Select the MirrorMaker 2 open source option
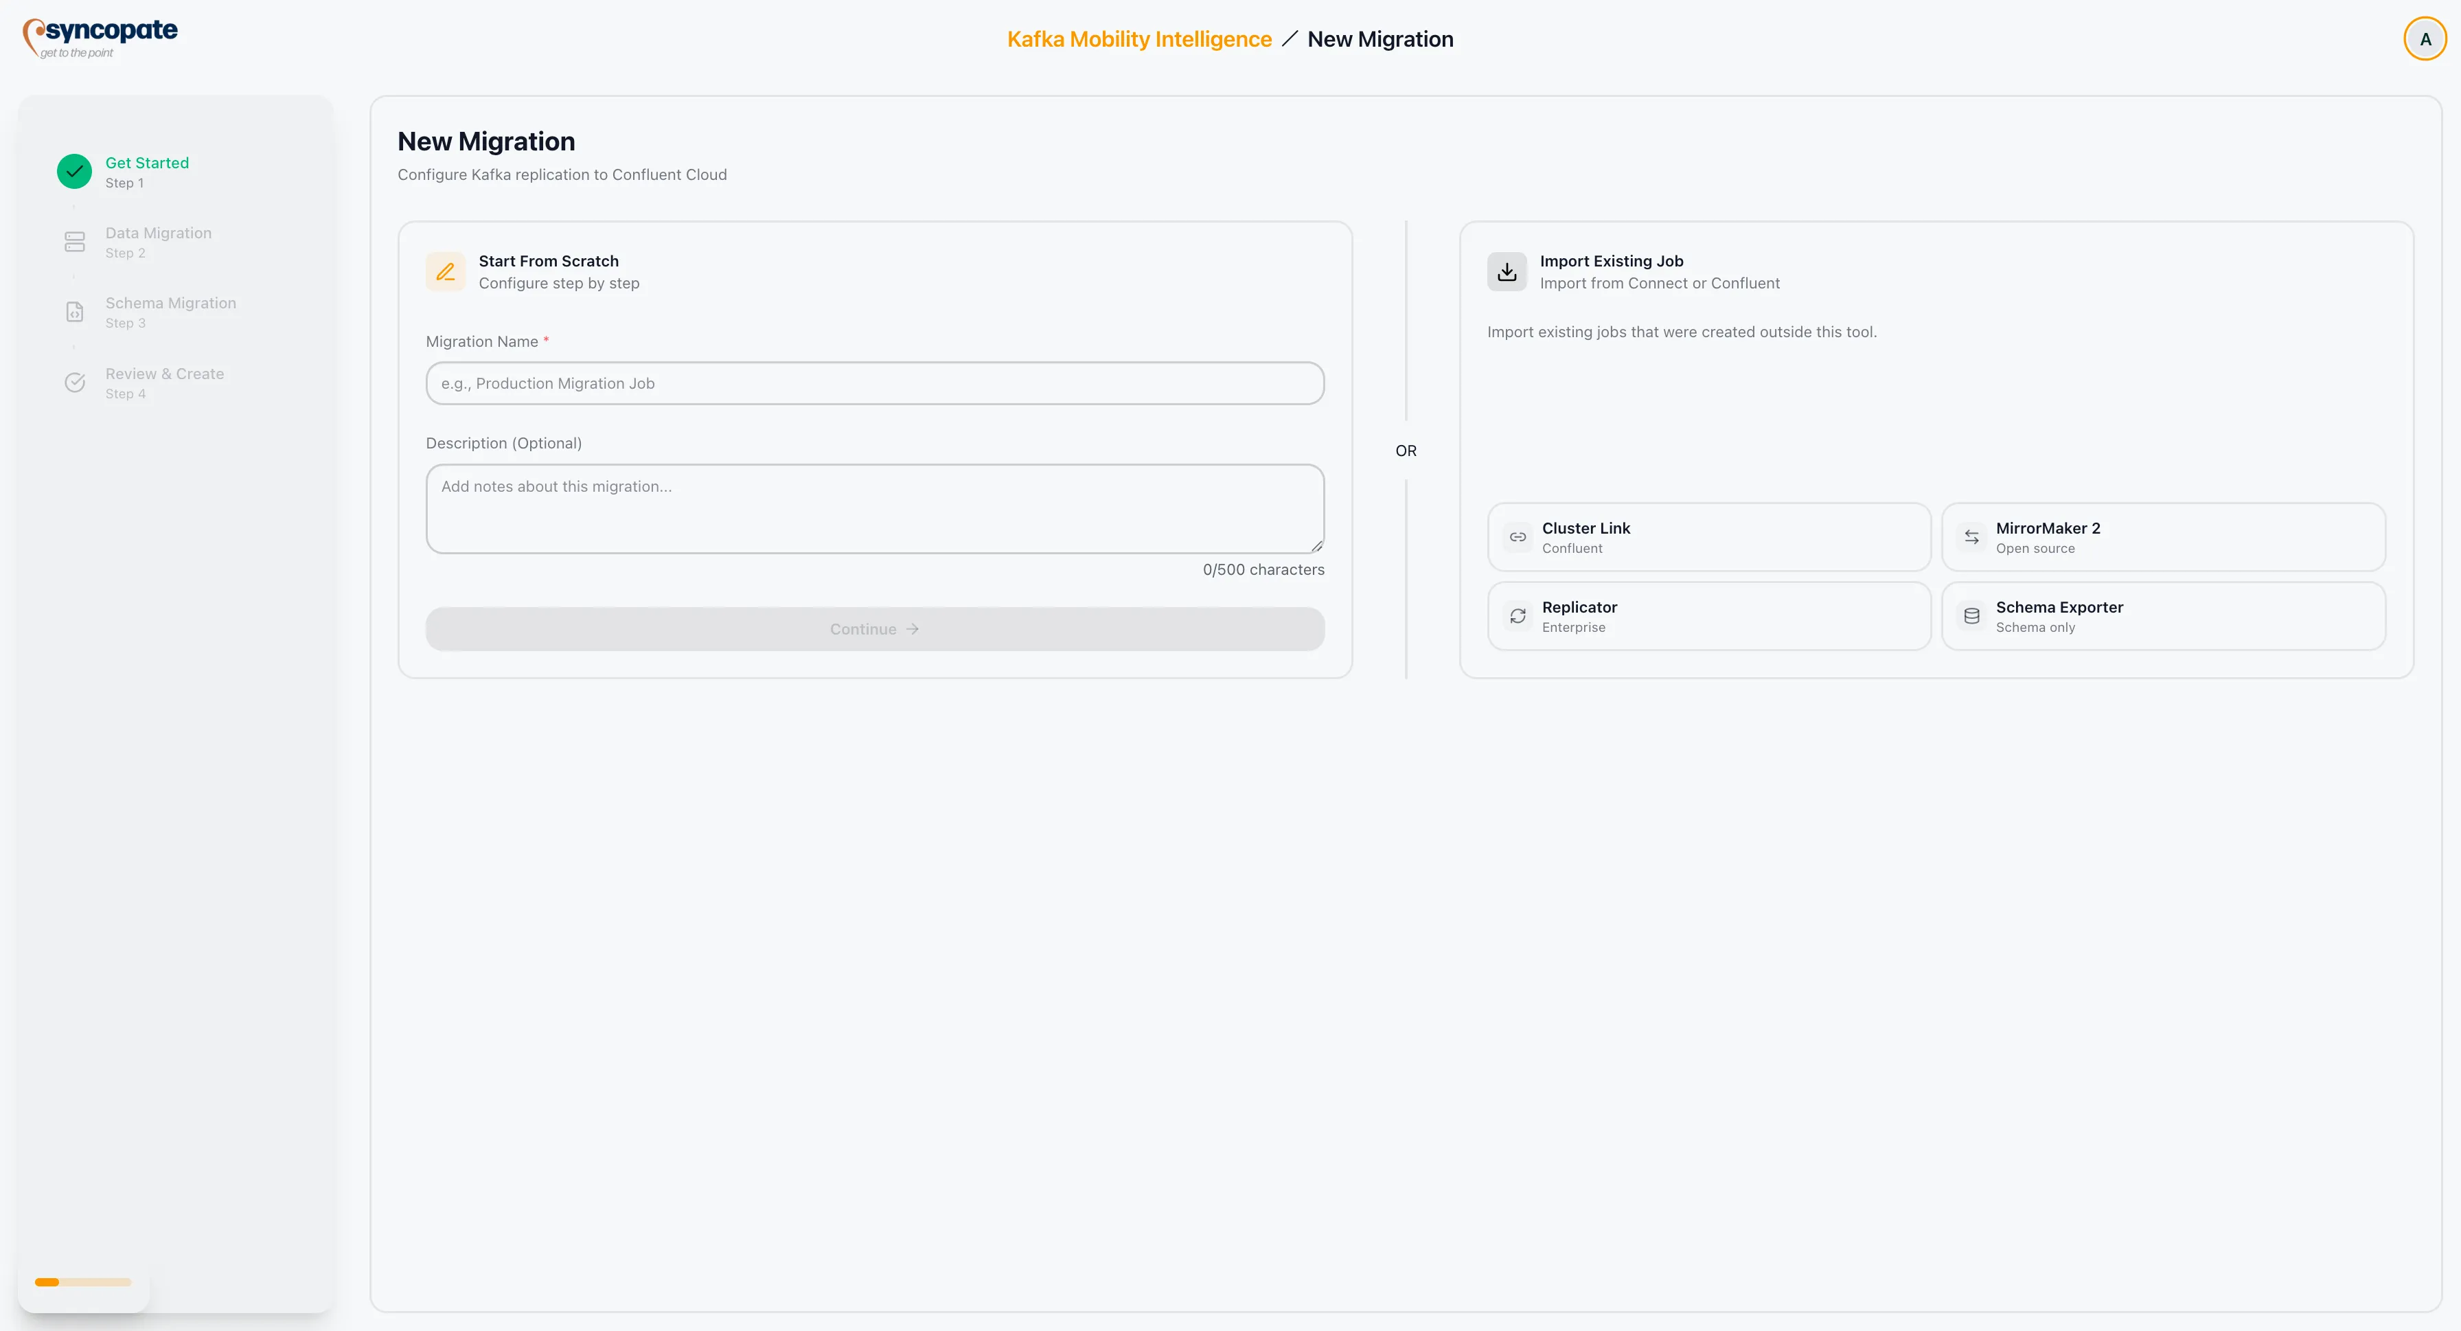The width and height of the screenshot is (2461, 1331). pos(2163,536)
